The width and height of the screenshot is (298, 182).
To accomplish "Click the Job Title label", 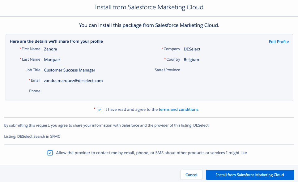I will [x=33, y=70].
